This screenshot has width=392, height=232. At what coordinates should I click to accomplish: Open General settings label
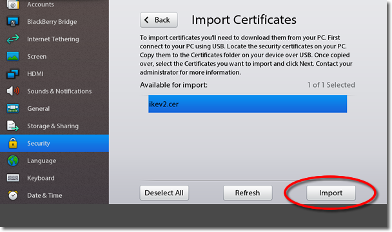pyautogui.click(x=39, y=108)
